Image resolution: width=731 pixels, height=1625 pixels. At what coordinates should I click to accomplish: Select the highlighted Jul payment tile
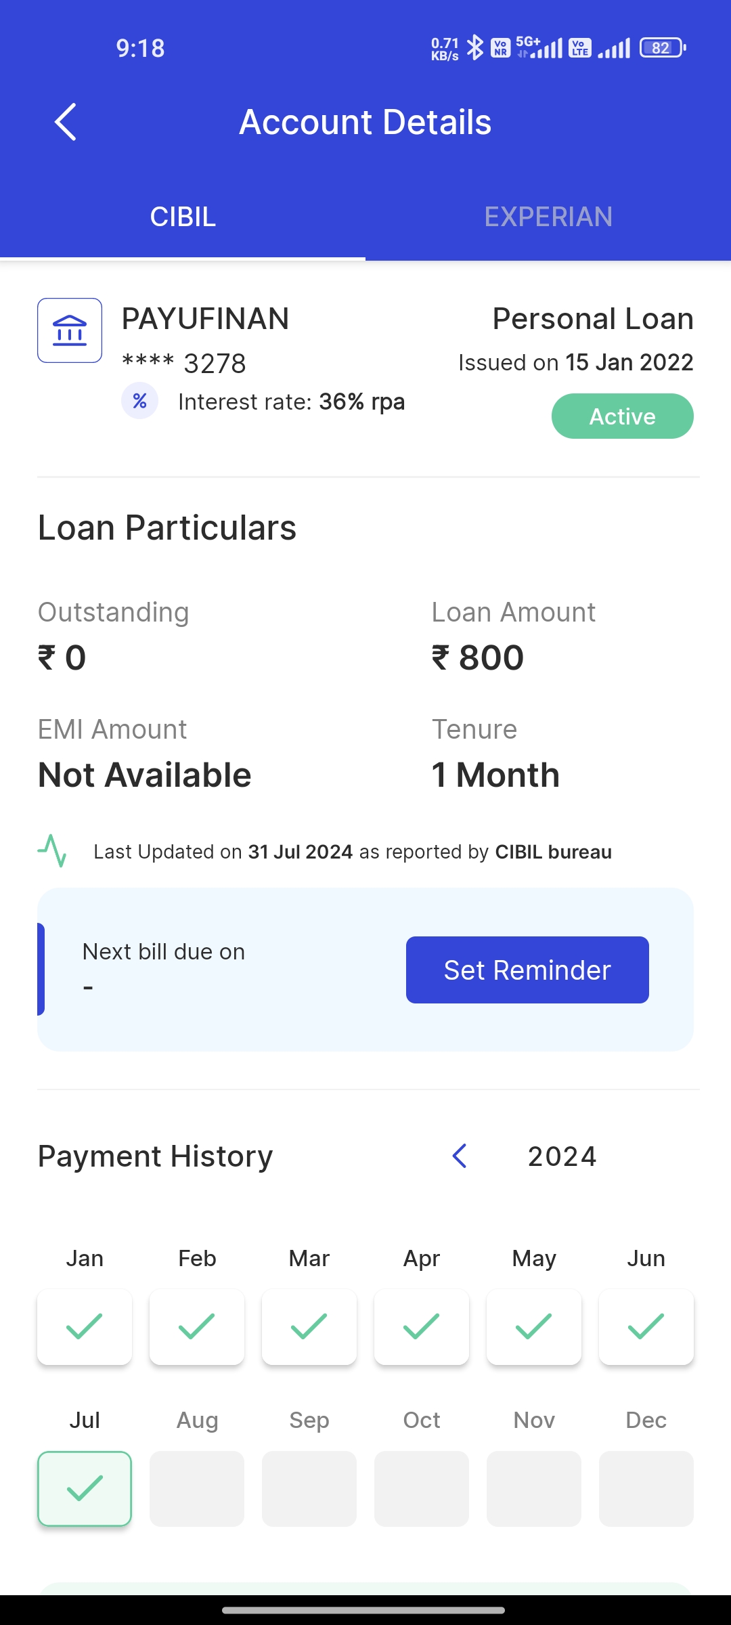[x=85, y=1488]
